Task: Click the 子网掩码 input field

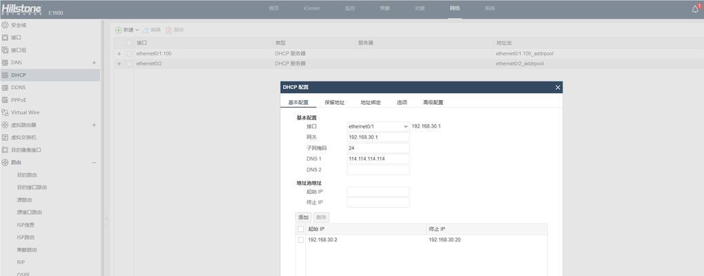Action: point(378,148)
